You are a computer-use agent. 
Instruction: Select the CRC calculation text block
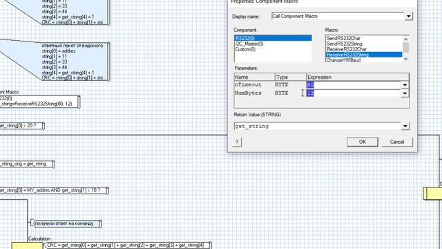(128, 245)
